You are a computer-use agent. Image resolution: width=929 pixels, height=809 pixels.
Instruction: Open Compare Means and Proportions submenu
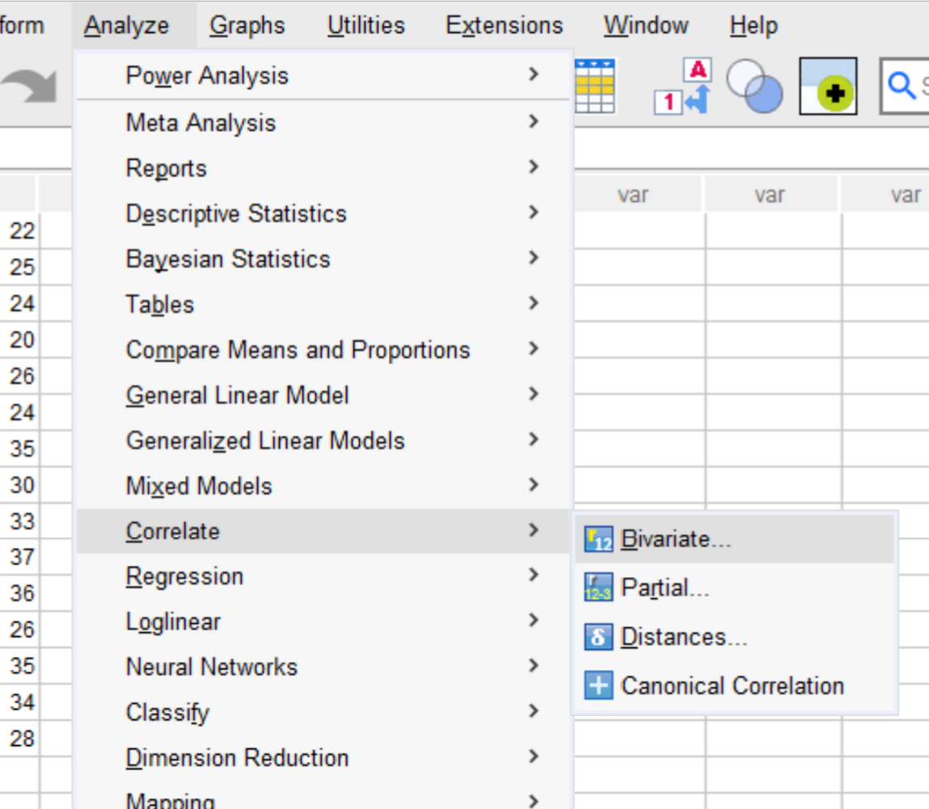323,350
